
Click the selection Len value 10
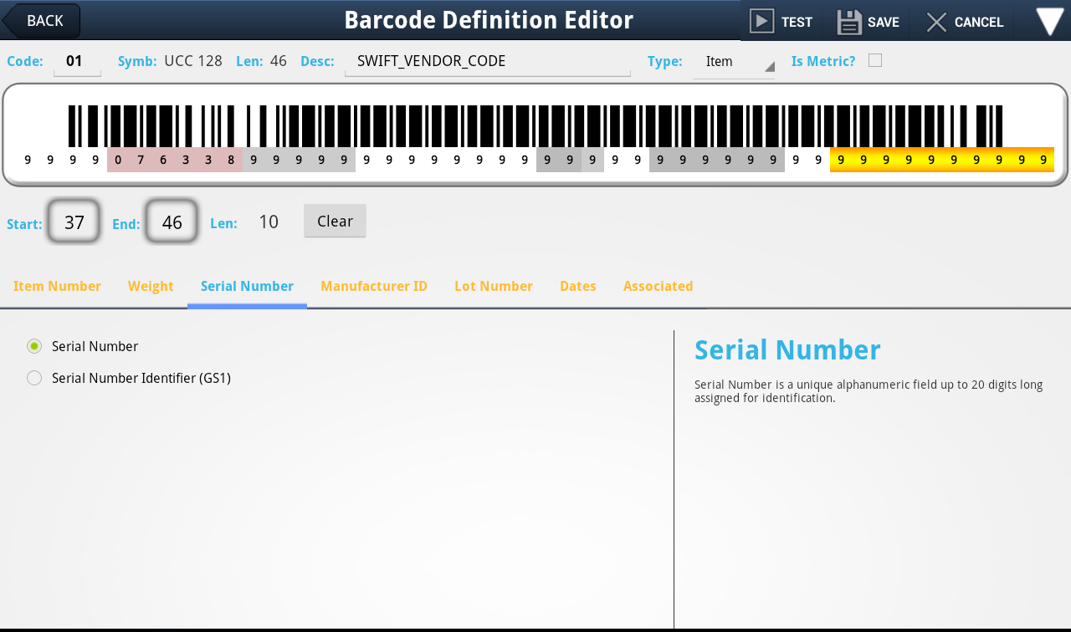(269, 222)
